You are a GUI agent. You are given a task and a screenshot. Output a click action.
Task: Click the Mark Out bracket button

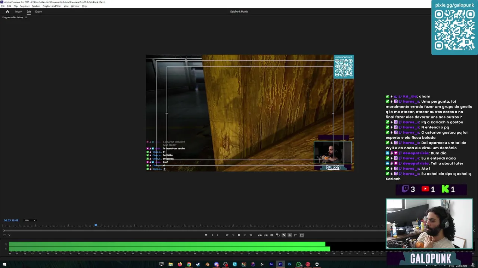click(x=218, y=235)
